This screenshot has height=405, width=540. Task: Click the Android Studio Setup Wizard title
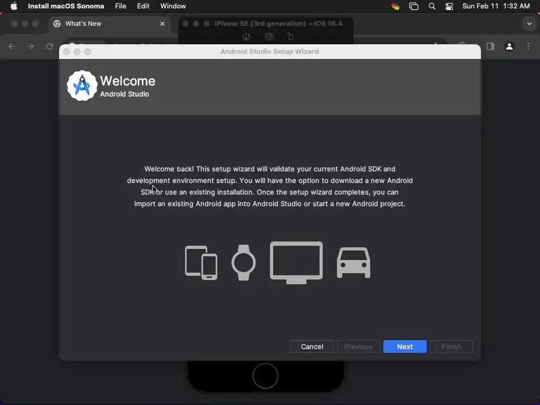pos(269,51)
